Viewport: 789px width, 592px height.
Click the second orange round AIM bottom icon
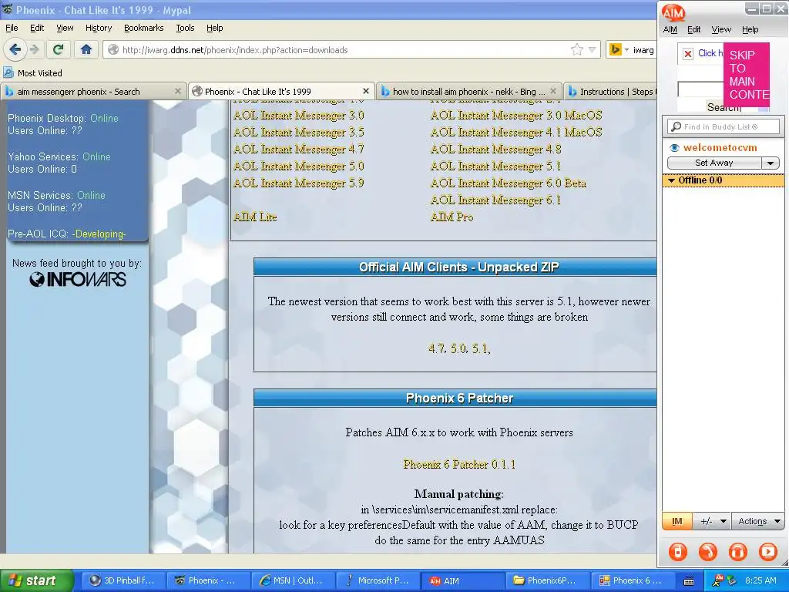708,552
